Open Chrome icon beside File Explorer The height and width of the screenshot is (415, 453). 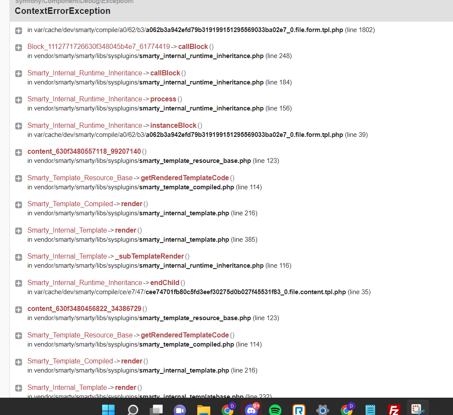point(228,409)
